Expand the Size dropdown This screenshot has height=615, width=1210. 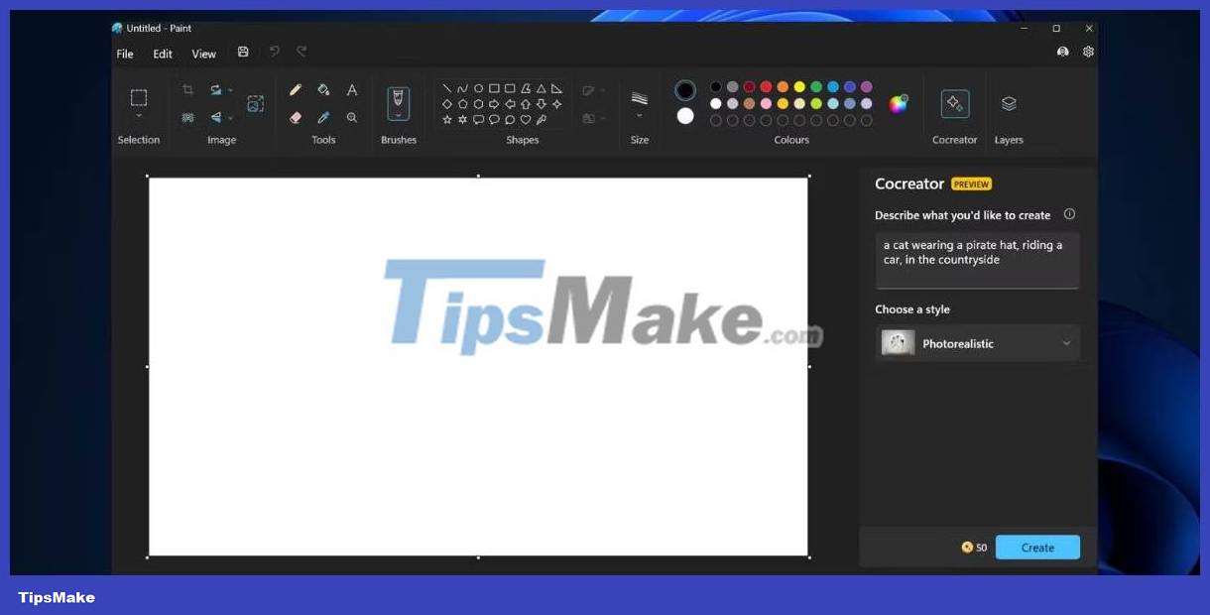pos(640,117)
